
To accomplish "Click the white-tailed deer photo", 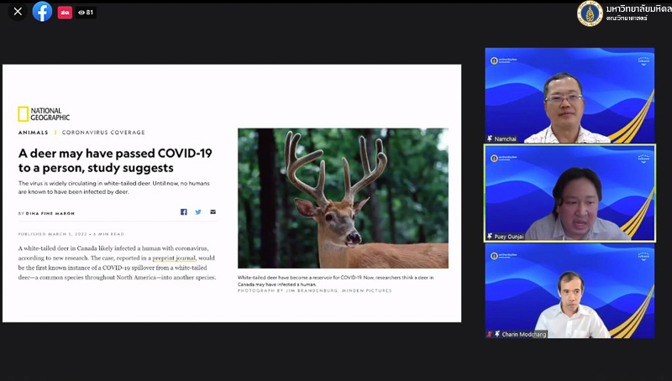I will (x=343, y=198).
